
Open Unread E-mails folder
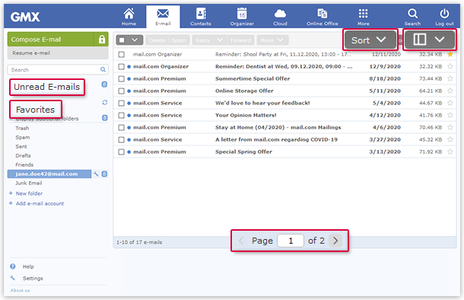point(46,87)
